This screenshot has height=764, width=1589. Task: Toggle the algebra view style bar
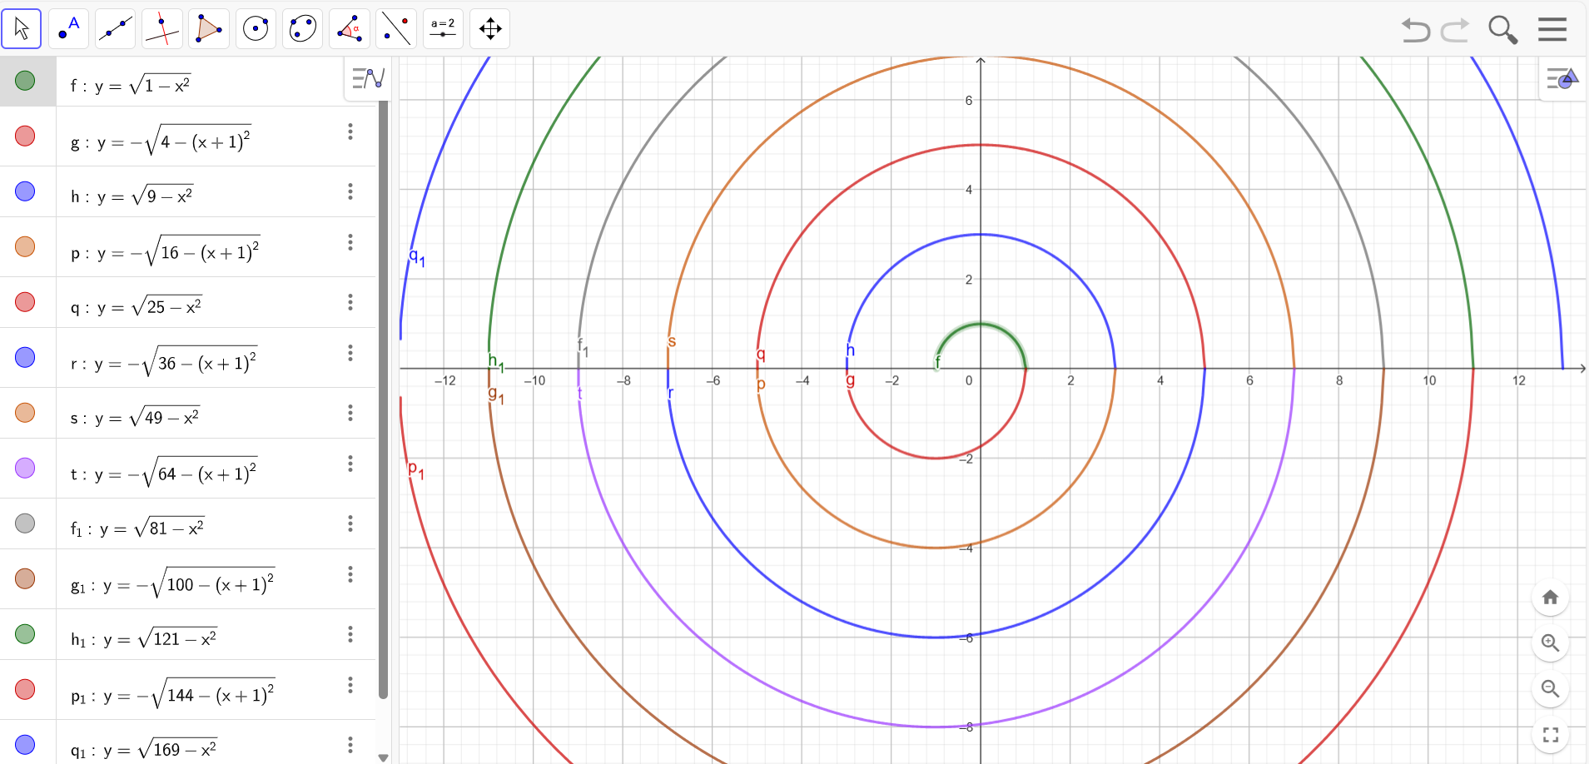[368, 79]
